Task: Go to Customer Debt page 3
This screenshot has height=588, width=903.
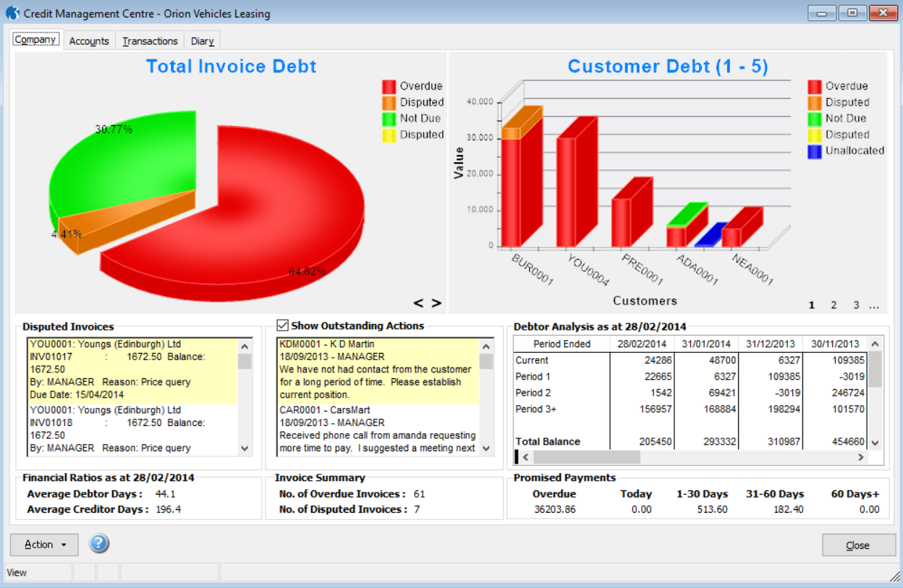Action: click(856, 305)
